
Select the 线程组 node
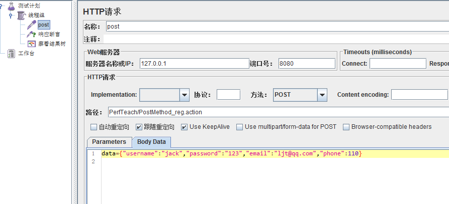[36, 15]
